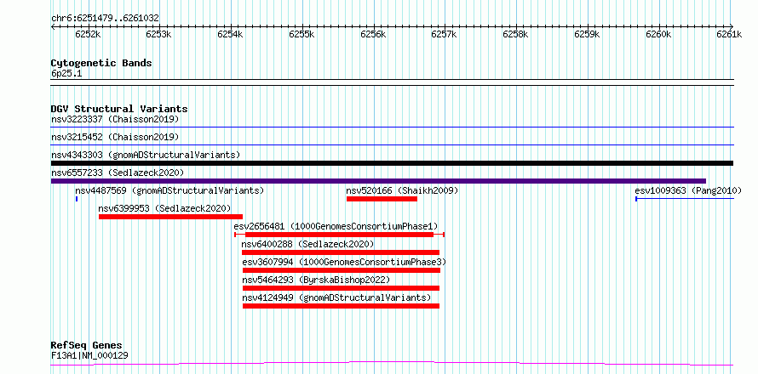Click the 6257k ruler tick label
The height and width of the screenshot is (374, 758).
pyautogui.click(x=445, y=34)
